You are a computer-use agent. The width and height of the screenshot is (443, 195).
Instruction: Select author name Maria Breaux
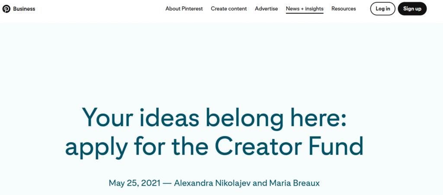293,183
